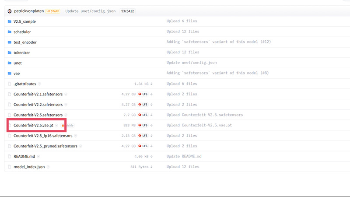Open the vae folder
The image size is (350, 197).
[17, 73]
